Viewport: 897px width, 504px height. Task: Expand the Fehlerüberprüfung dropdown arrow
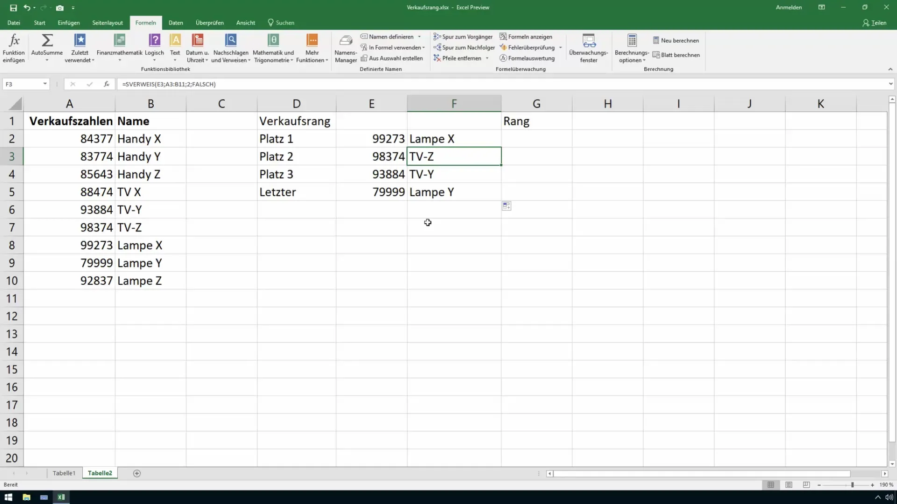(561, 48)
